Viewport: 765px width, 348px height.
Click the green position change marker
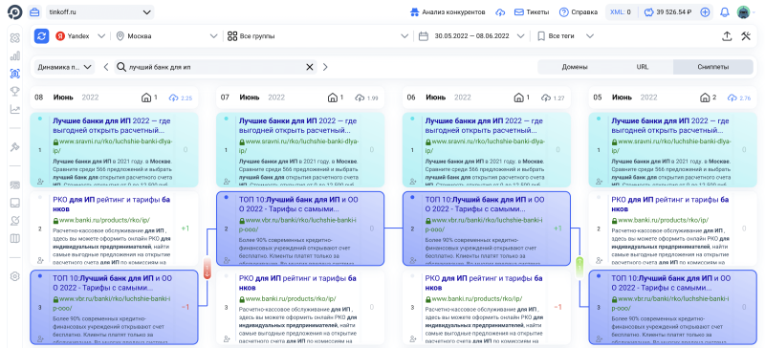pos(579,268)
